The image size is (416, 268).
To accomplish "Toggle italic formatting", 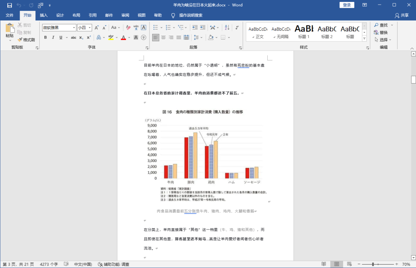I will (53, 37).
